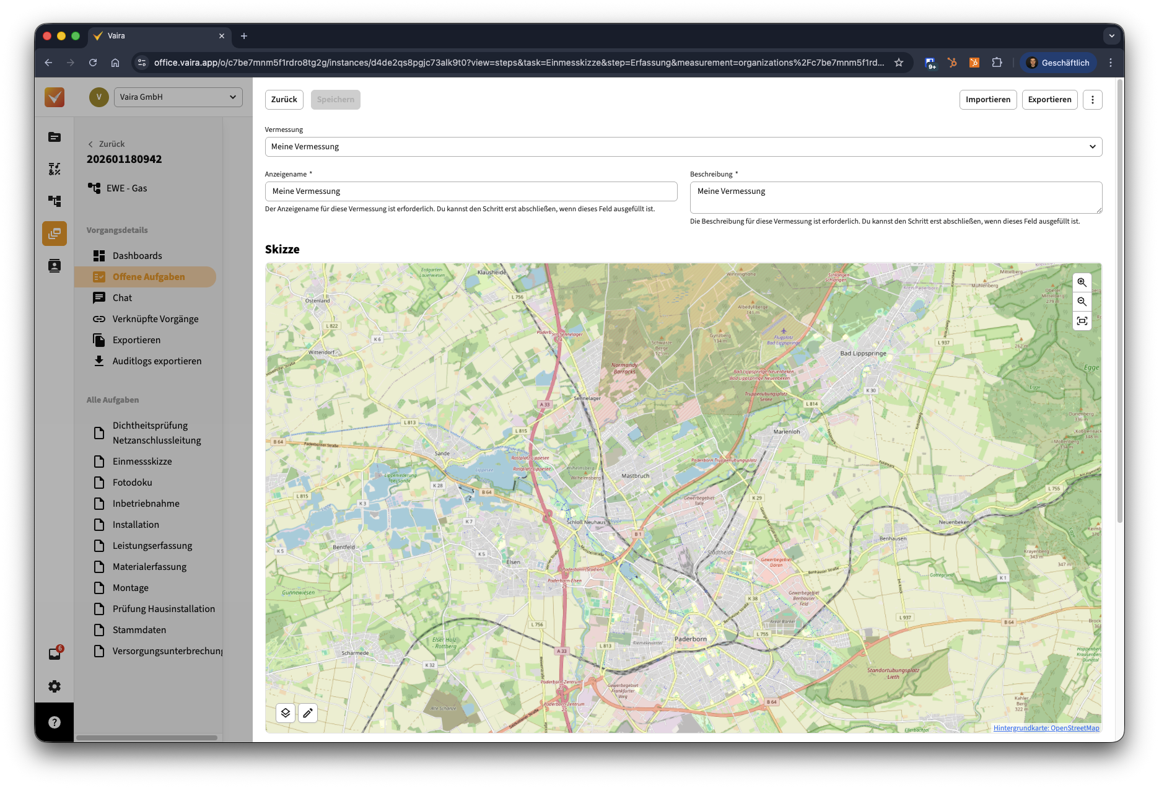Open the Chat menu item
Viewport: 1159px width, 788px height.
(x=122, y=298)
